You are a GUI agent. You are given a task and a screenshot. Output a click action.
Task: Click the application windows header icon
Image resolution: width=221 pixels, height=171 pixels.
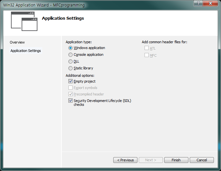[x=24, y=21]
